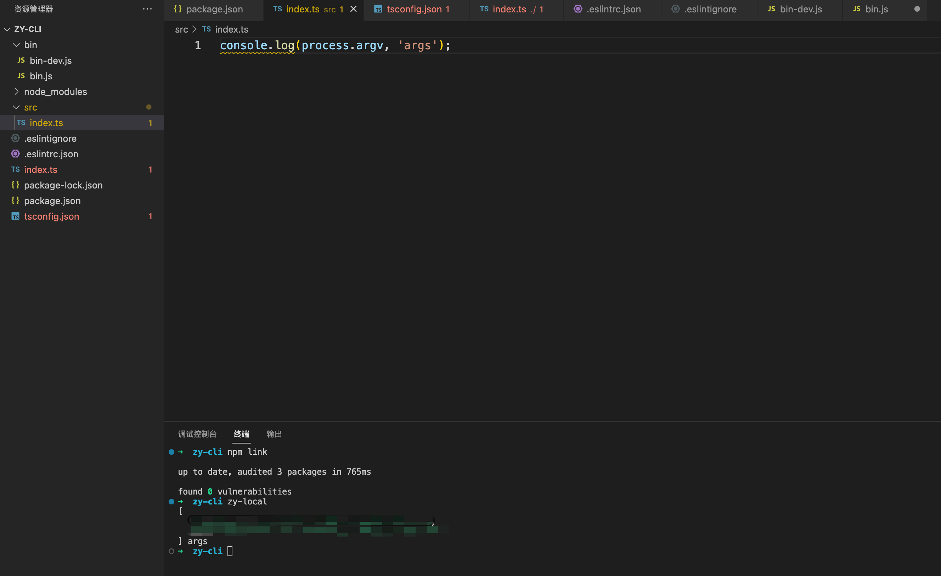
Task: Expand the node_modules folder
Action: pos(16,91)
